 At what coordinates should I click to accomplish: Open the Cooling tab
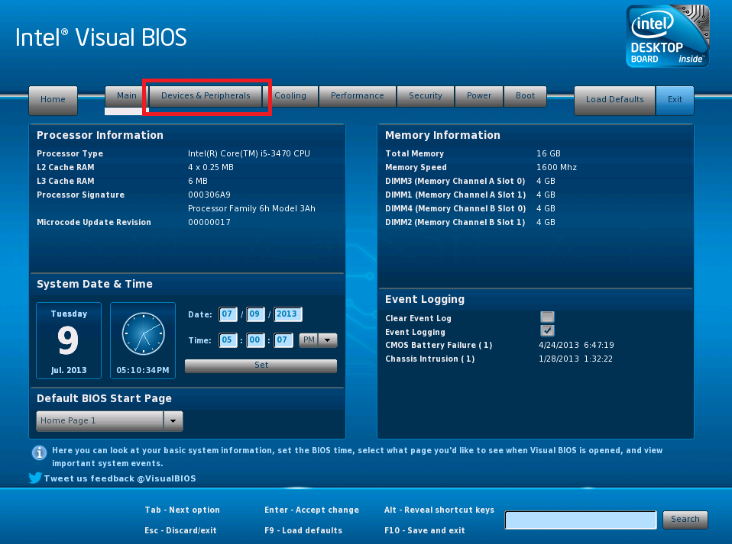290,95
